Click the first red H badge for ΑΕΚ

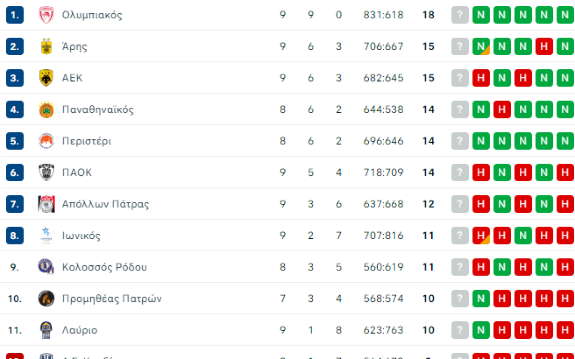pyautogui.click(x=481, y=78)
